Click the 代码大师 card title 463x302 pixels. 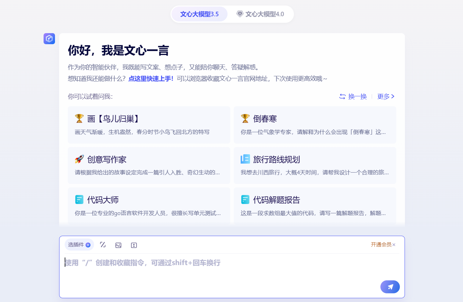click(x=103, y=200)
